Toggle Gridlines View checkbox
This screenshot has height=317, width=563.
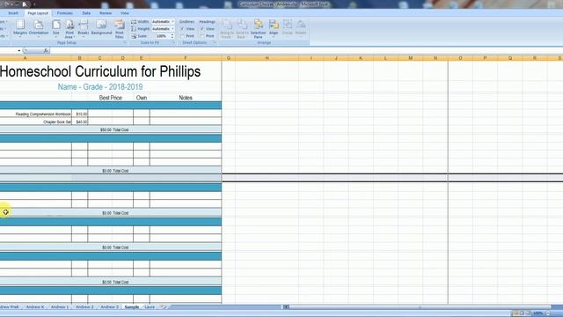tap(182, 29)
